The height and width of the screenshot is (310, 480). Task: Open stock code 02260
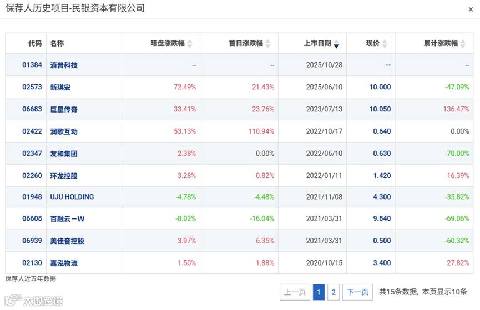pos(32,175)
